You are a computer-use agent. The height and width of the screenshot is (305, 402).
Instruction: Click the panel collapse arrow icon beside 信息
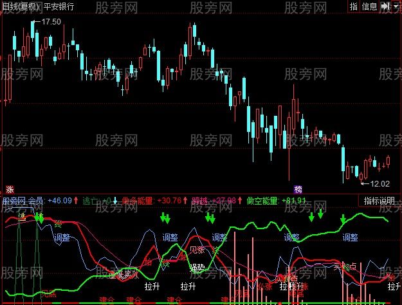(x=383, y=6)
